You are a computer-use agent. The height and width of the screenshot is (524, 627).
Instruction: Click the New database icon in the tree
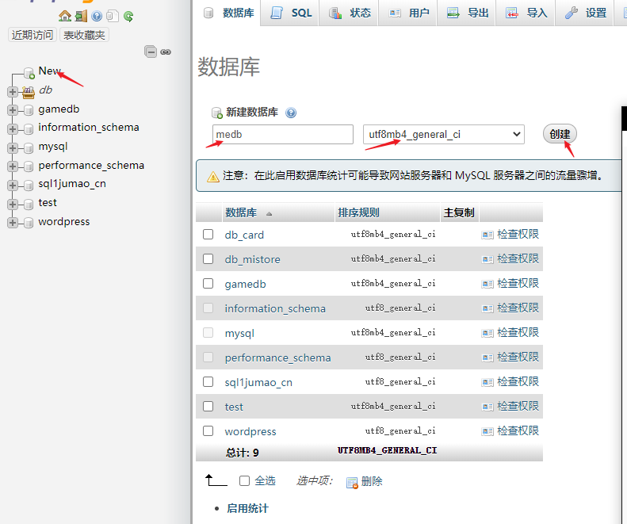pos(29,73)
